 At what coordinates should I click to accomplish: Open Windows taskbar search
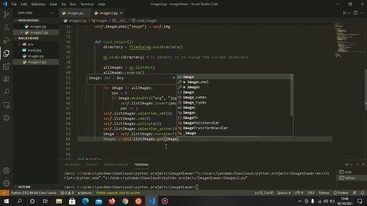19,201
